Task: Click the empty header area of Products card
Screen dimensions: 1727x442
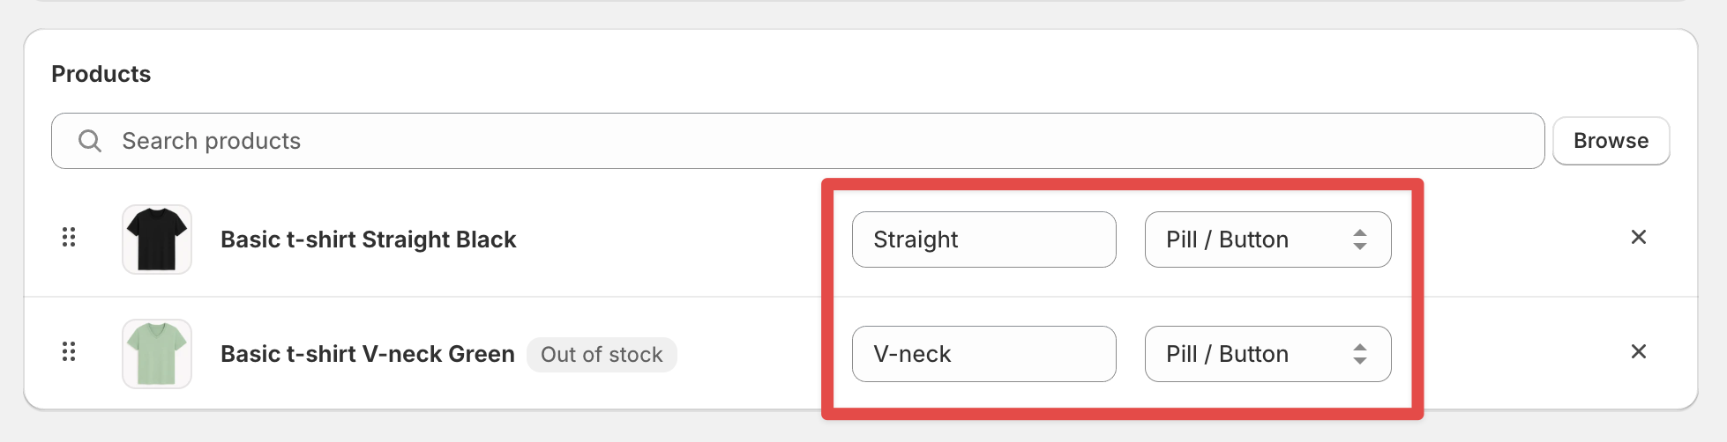Action: [882, 74]
